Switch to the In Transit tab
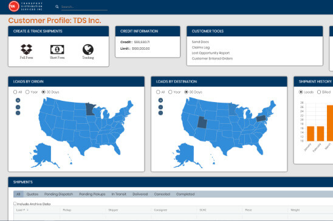 point(119,194)
